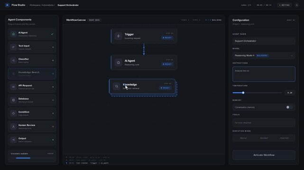Click the Database component status dot
The height and width of the screenshot is (170, 304).
53,100
